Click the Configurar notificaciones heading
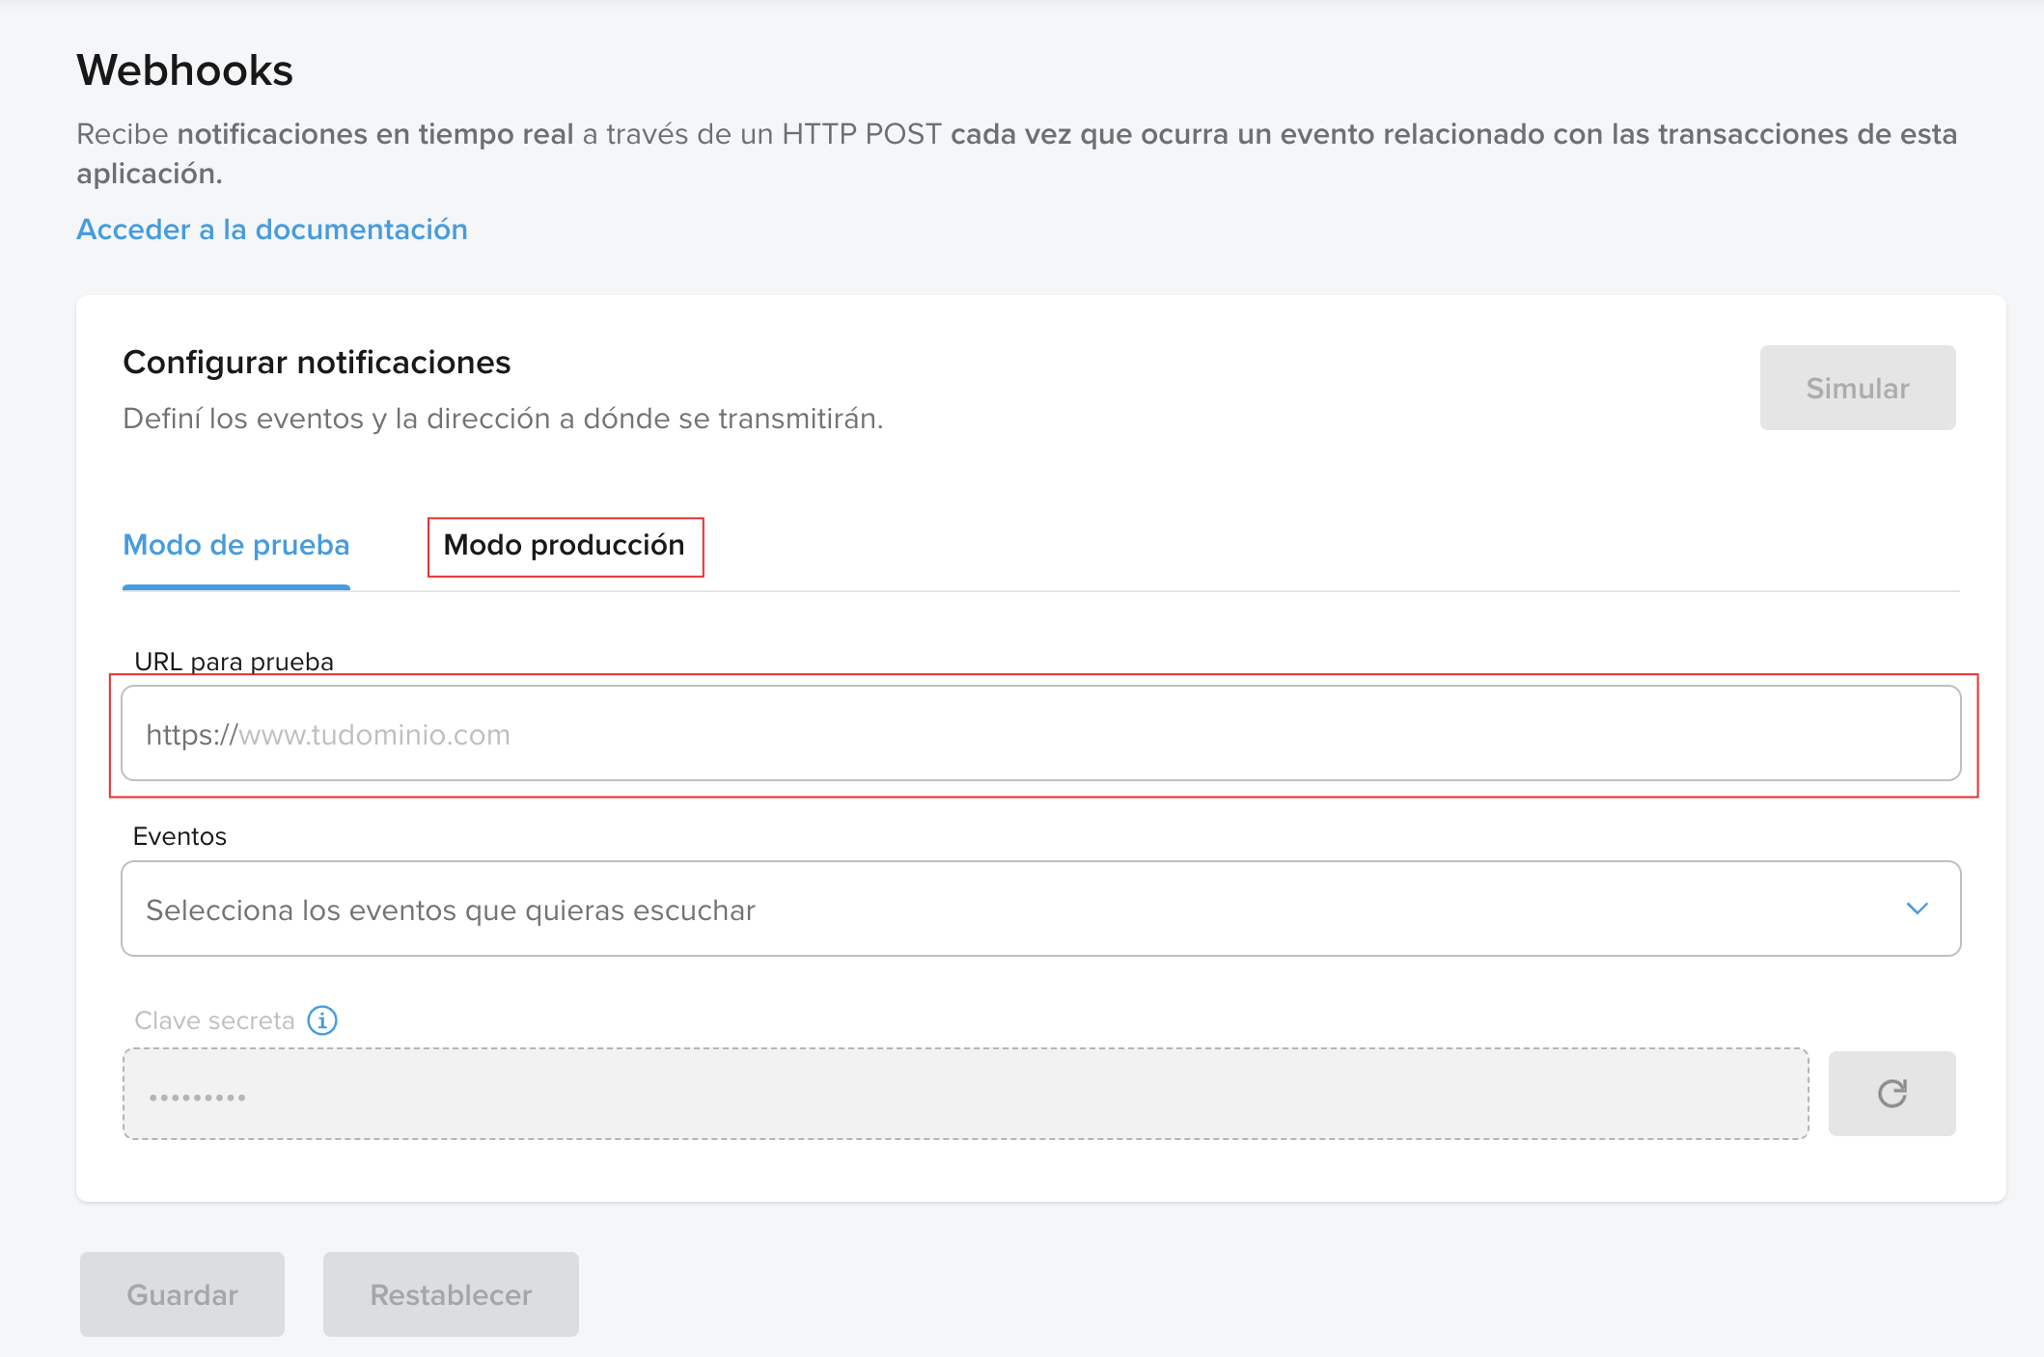Viewport: 2044px width, 1357px height. pyautogui.click(x=317, y=363)
